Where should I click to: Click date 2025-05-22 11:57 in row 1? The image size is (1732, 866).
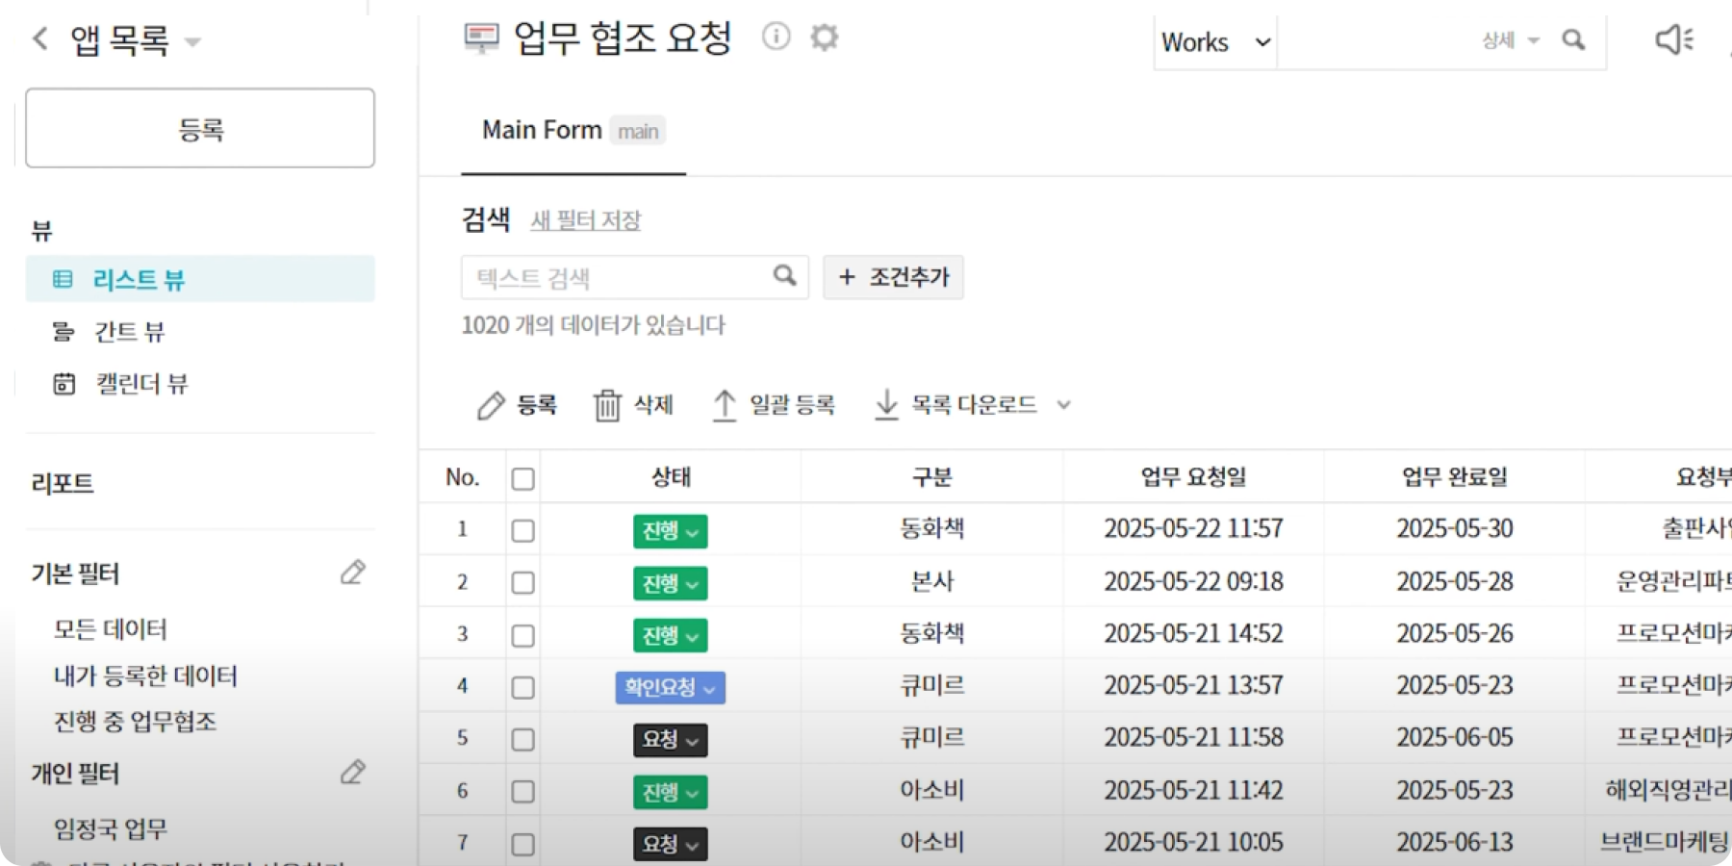coord(1193,528)
